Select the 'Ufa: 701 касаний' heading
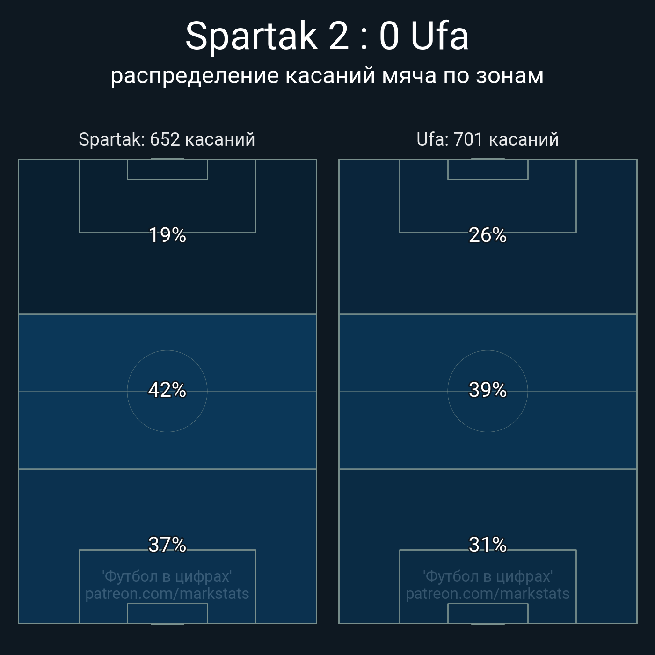Image resolution: width=655 pixels, height=655 pixels. (x=488, y=139)
